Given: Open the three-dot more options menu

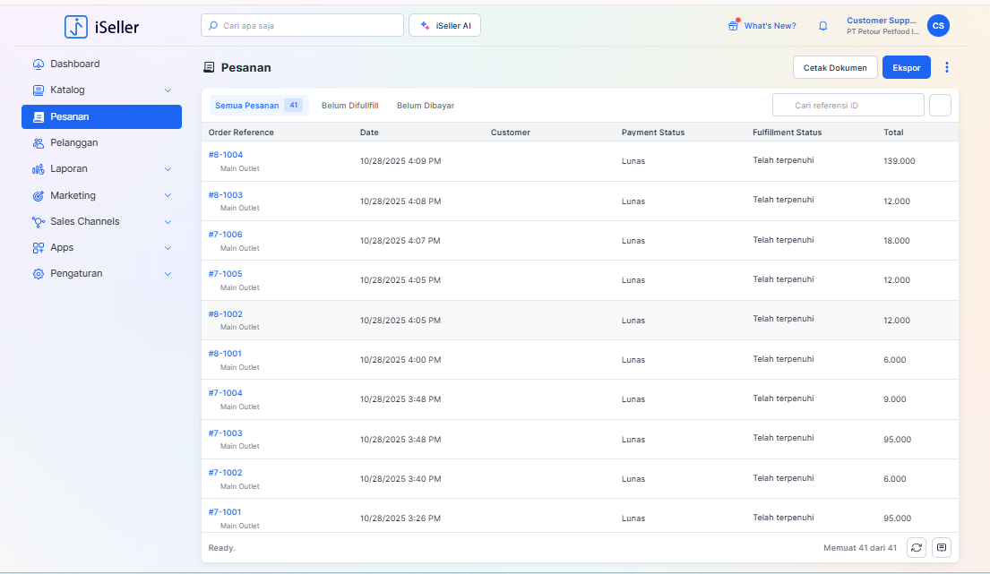Looking at the screenshot, I should click(947, 67).
